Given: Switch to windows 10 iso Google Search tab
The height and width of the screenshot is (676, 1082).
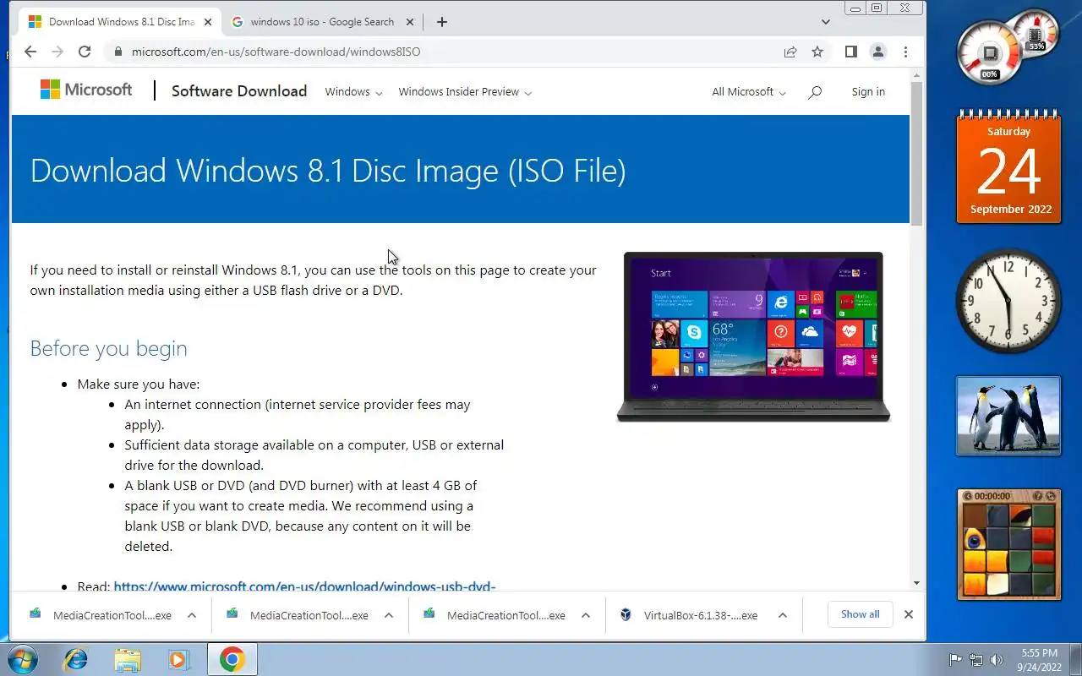Looking at the screenshot, I should pos(323,22).
